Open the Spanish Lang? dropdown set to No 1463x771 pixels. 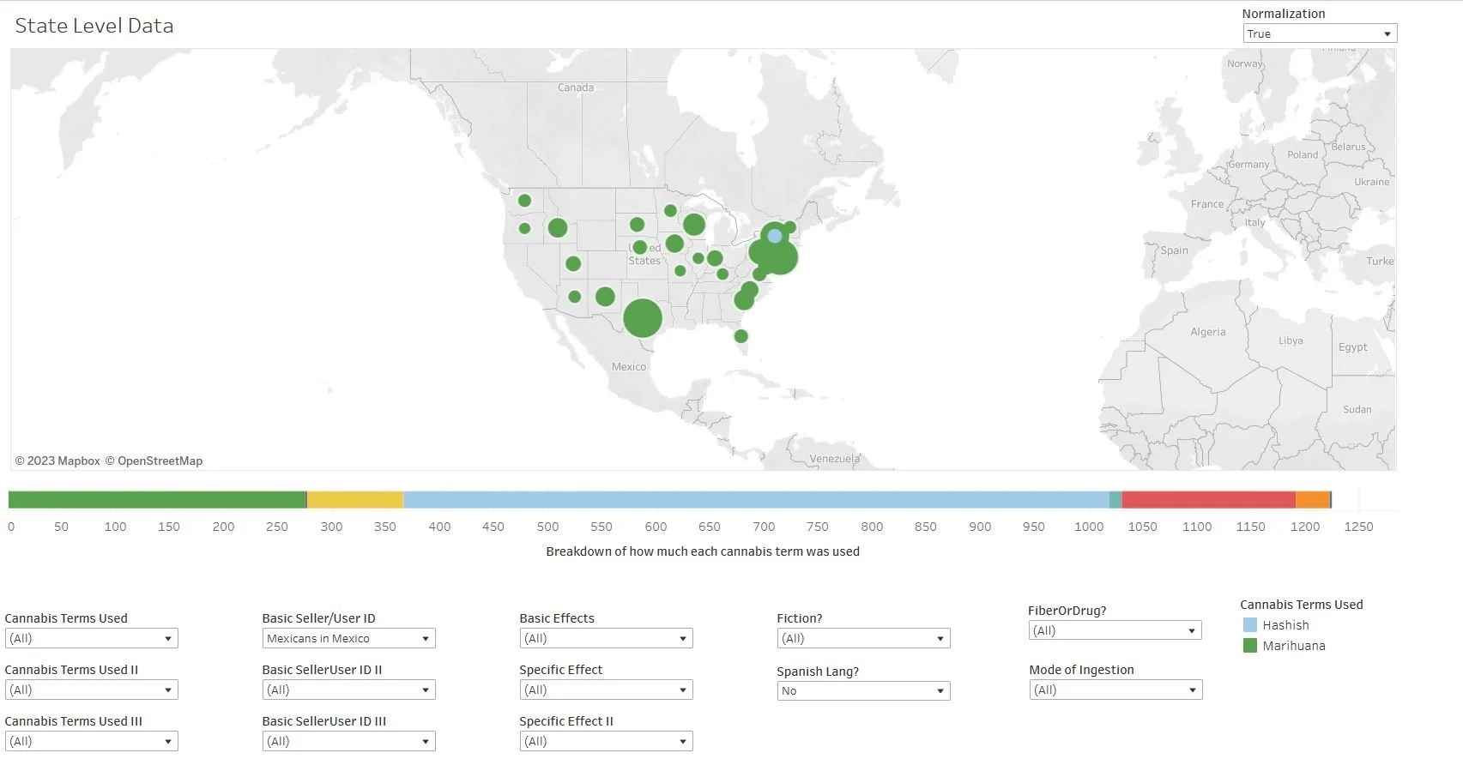point(864,690)
